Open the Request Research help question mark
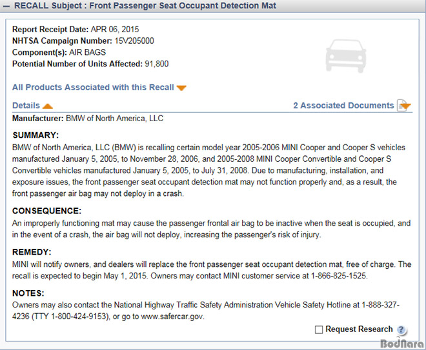This screenshot has width=426, height=350. click(x=401, y=329)
